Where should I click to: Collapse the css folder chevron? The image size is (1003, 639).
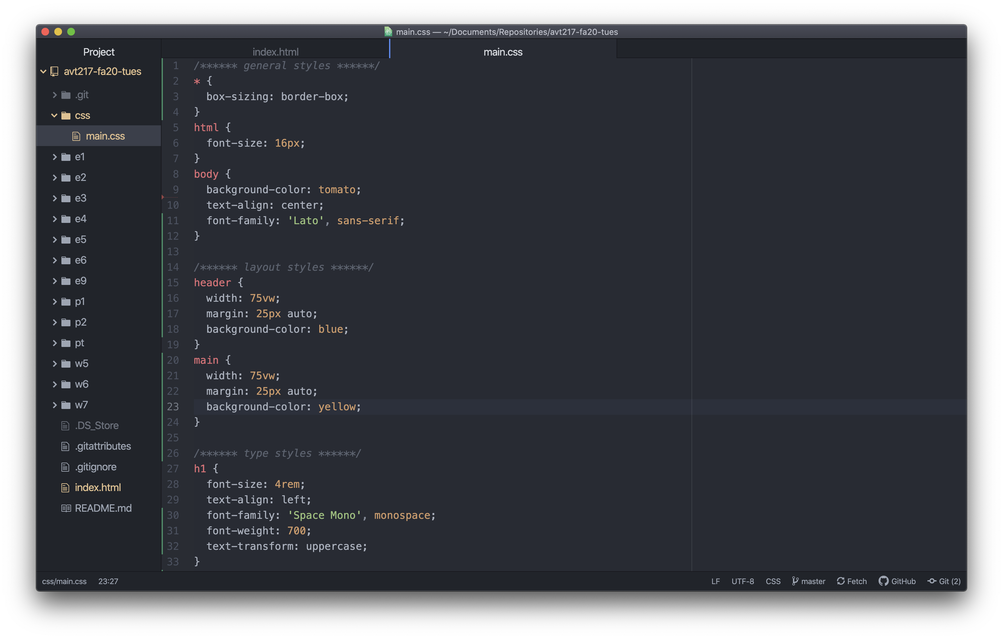coord(54,115)
